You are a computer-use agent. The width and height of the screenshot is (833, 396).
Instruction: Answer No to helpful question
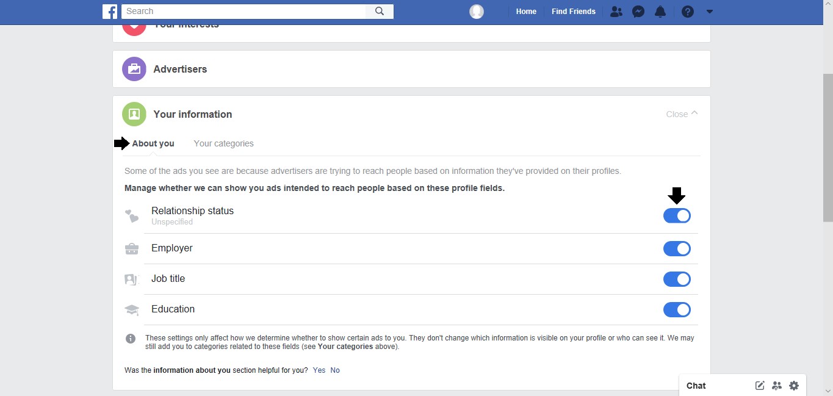pos(335,370)
